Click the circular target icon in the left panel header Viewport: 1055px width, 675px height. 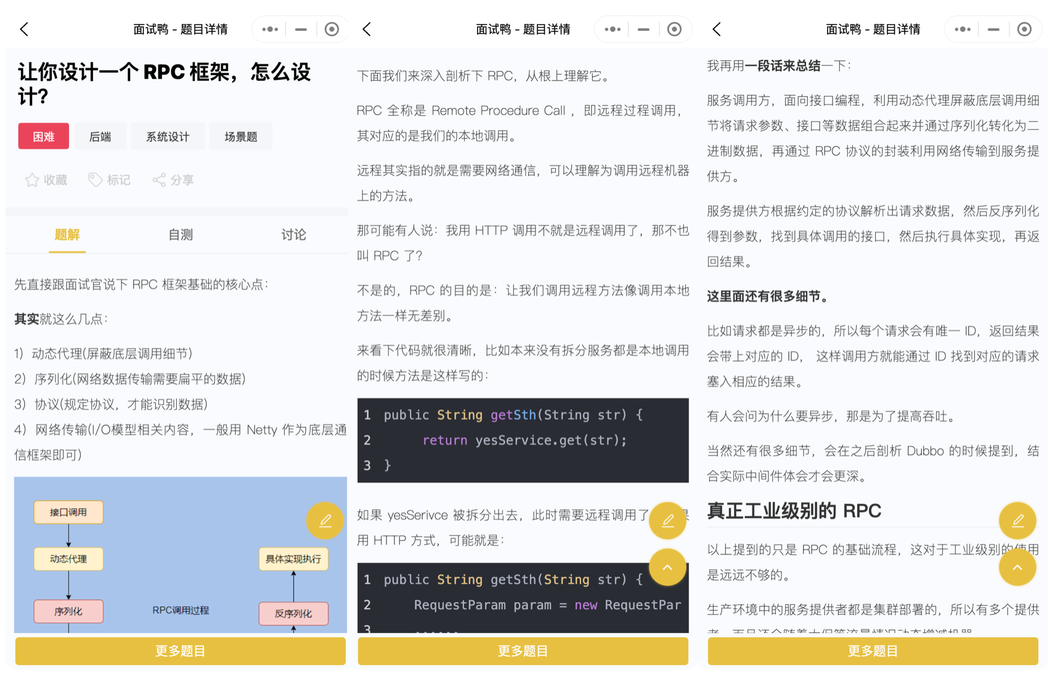coord(332,30)
